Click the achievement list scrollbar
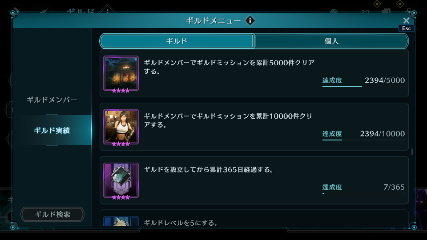 (x=412, y=152)
